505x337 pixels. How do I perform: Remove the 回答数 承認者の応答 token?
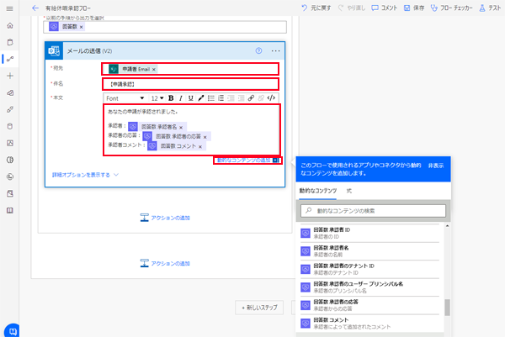click(205, 137)
